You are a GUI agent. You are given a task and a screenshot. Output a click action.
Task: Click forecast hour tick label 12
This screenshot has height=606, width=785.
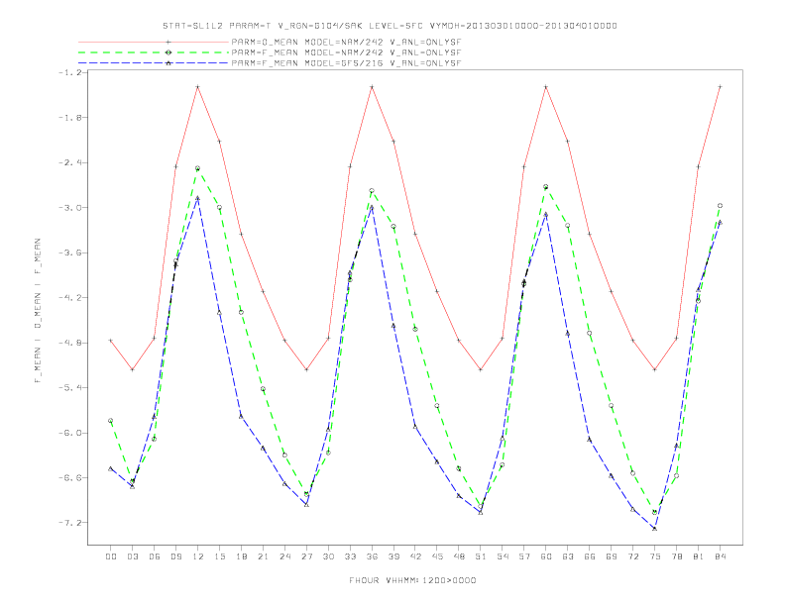198,556
